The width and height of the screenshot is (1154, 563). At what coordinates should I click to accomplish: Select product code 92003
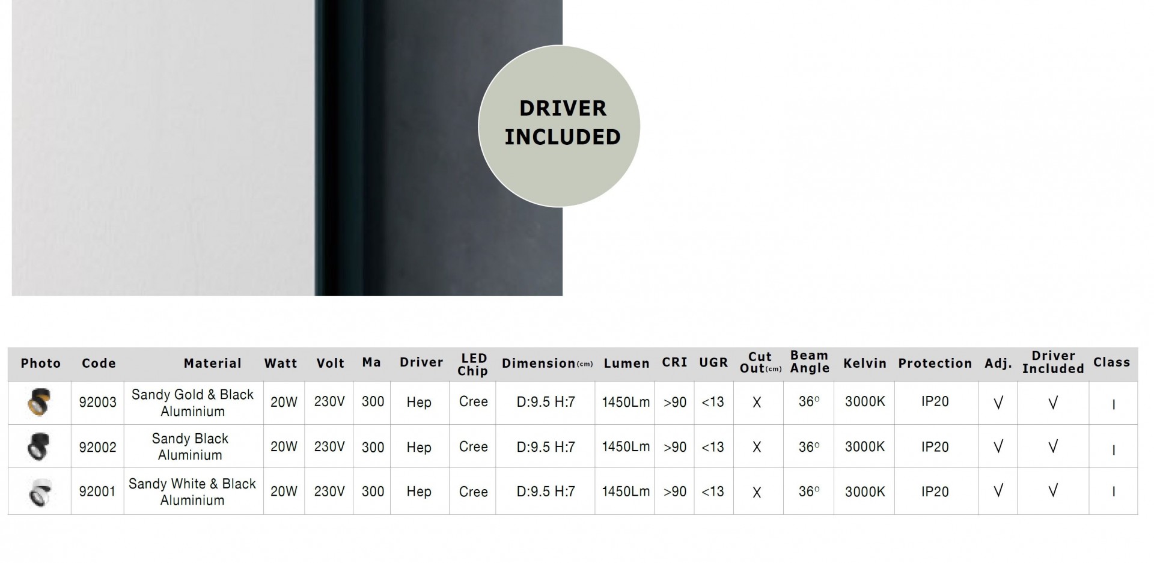[x=97, y=402]
